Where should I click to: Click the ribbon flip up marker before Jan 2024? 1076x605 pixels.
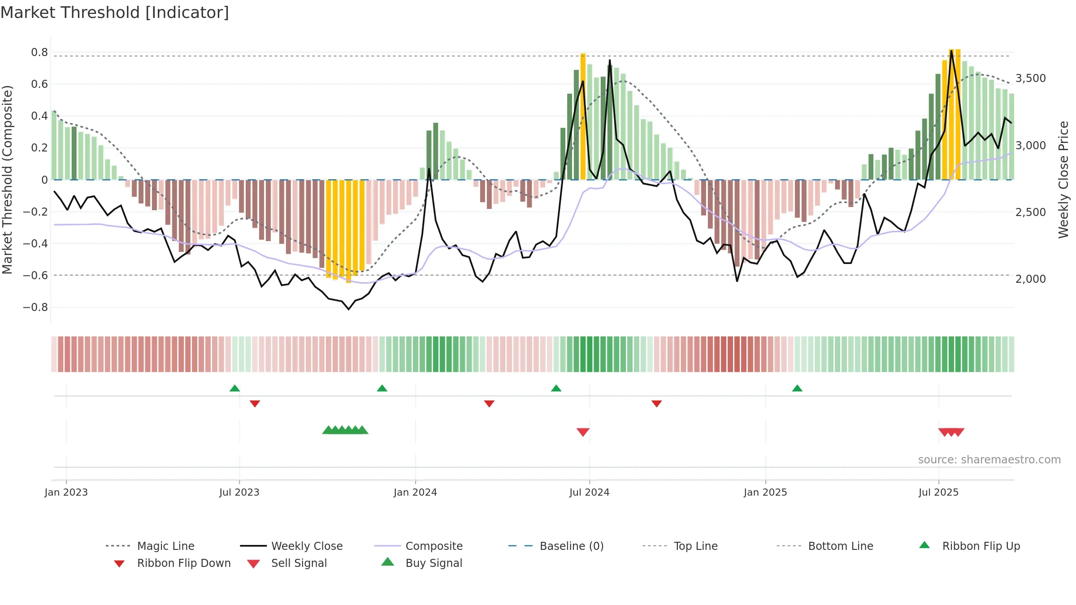pyautogui.click(x=382, y=388)
